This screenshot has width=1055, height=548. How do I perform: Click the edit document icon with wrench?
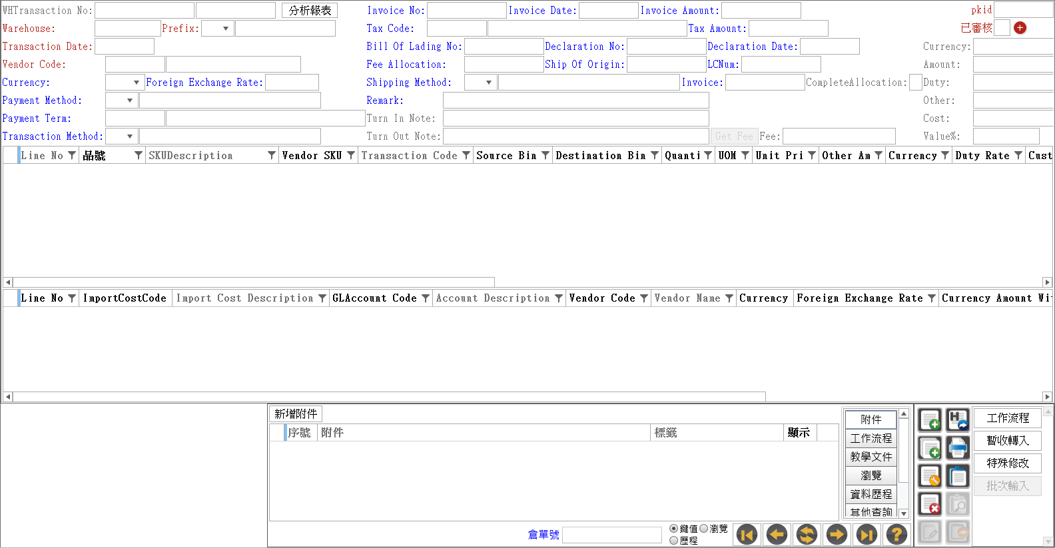coord(930,476)
